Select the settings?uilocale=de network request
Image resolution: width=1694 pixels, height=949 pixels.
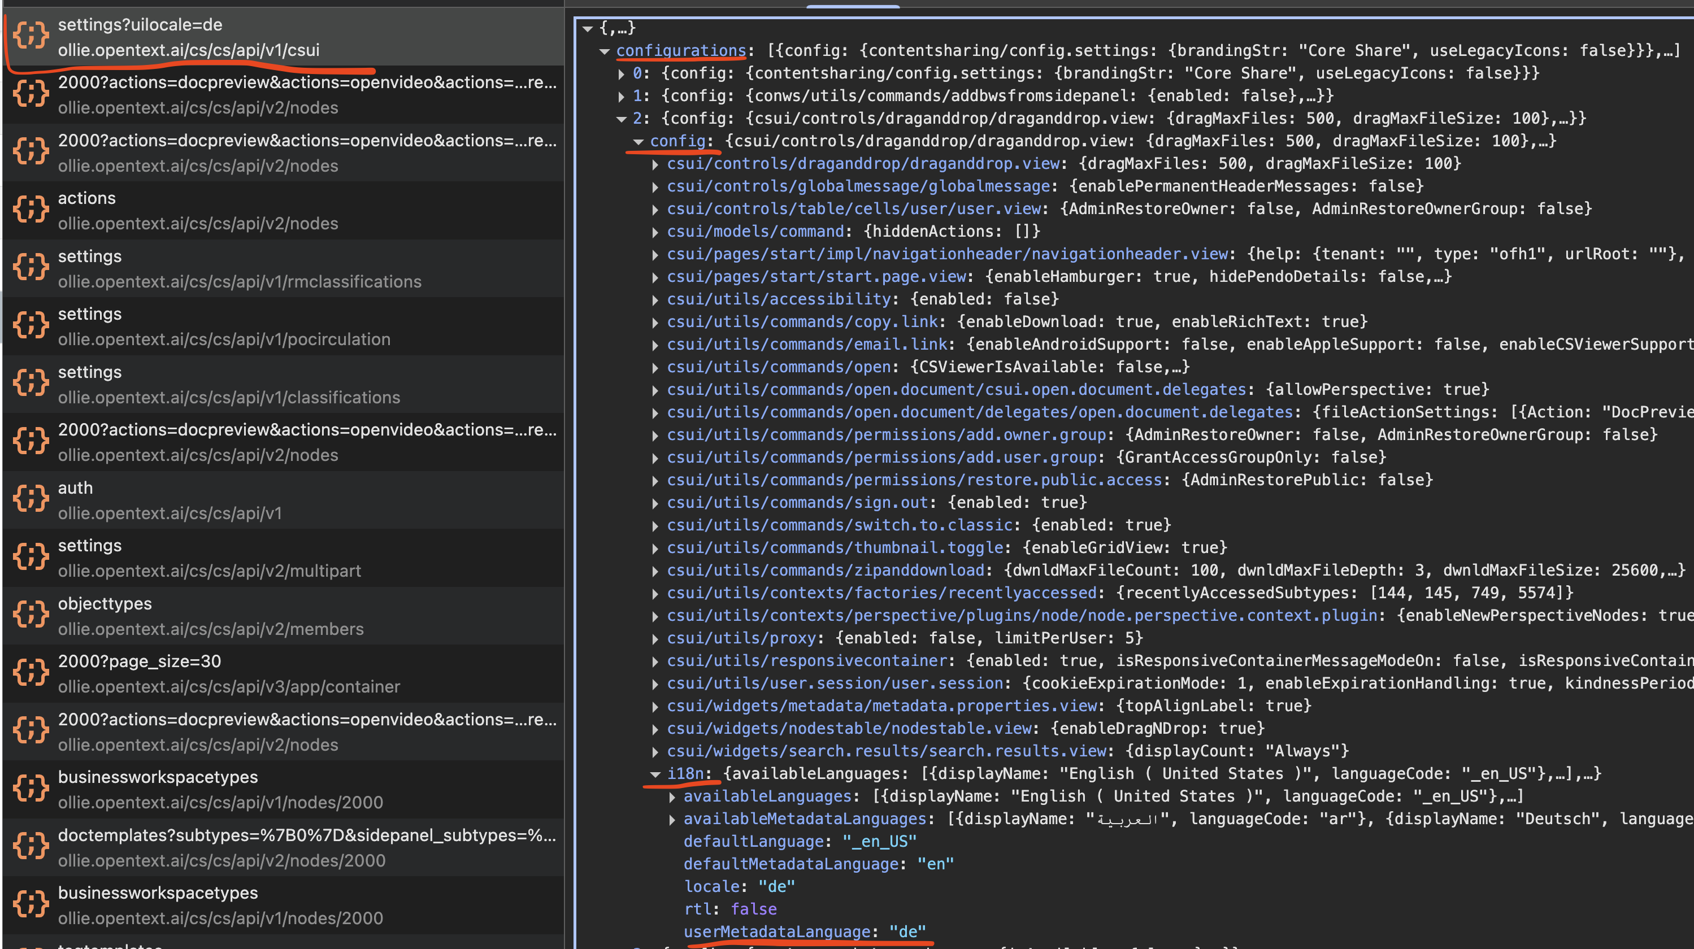284,37
